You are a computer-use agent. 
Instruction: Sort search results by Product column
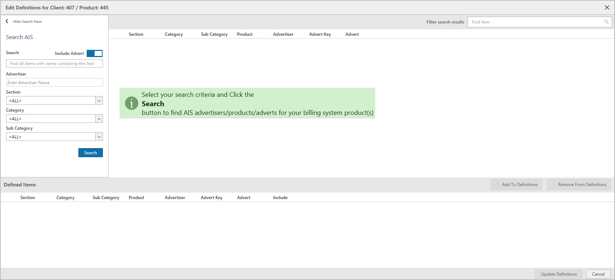(245, 34)
